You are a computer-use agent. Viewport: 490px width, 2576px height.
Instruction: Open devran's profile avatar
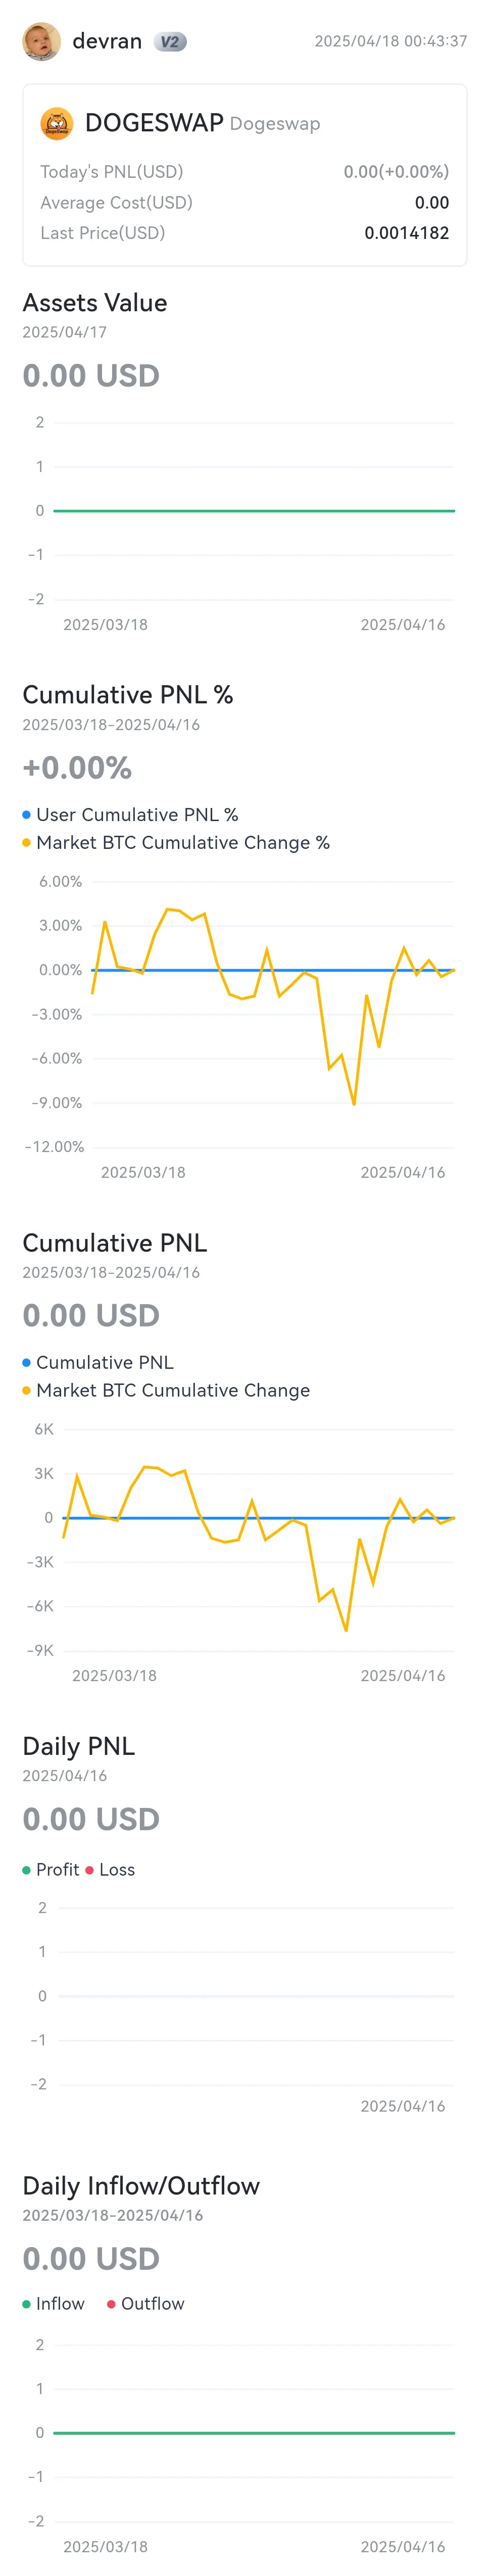(x=41, y=41)
